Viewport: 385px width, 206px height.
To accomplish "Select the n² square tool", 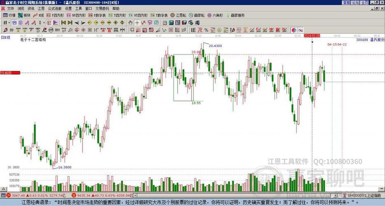I will point(64,30).
